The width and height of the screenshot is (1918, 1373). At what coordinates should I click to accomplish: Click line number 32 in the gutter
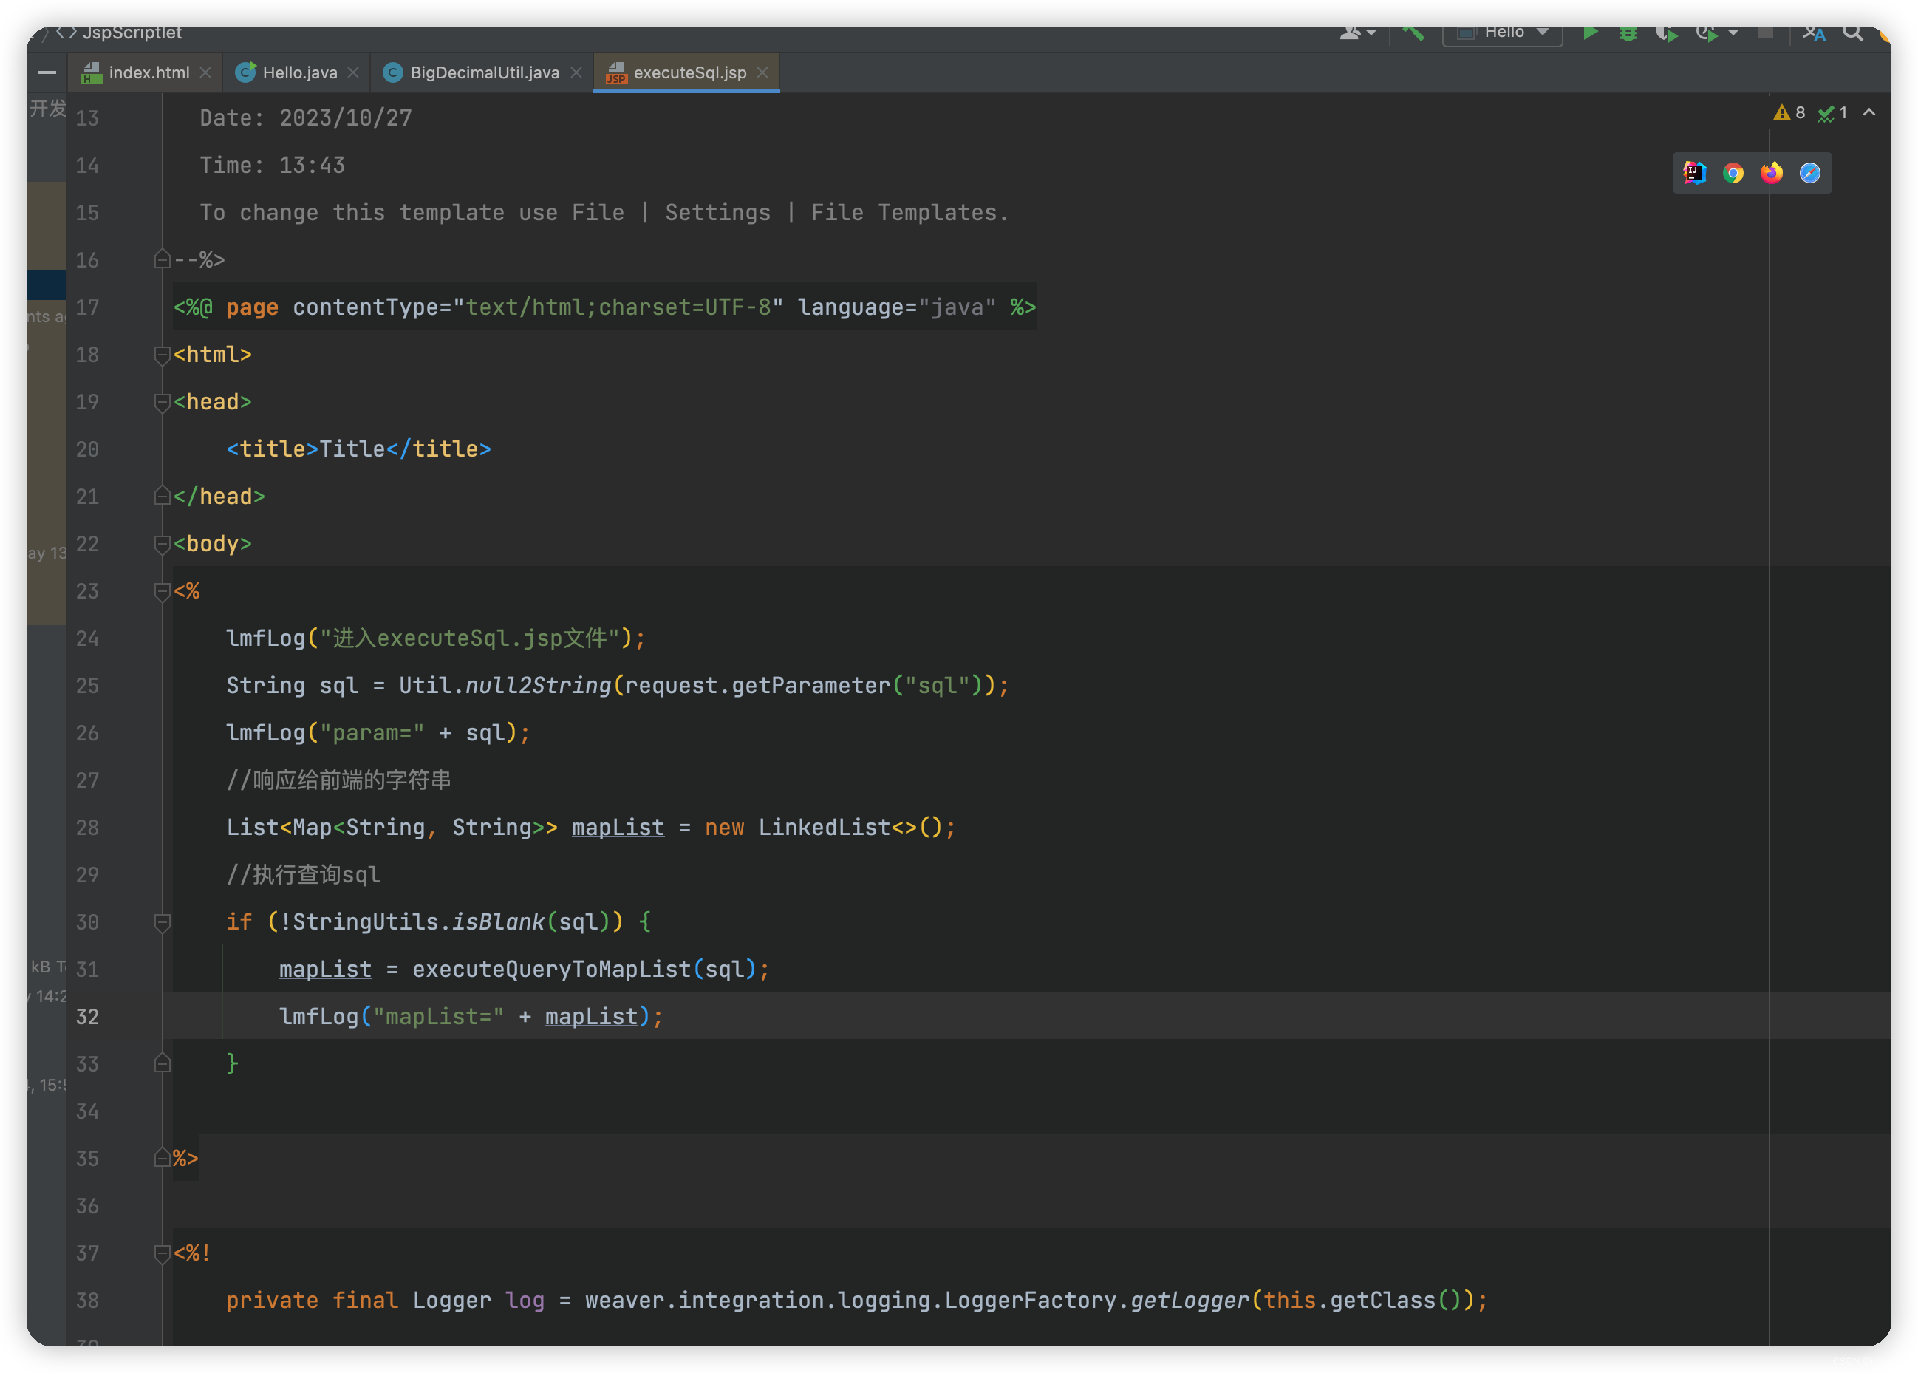click(x=87, y=1017)
